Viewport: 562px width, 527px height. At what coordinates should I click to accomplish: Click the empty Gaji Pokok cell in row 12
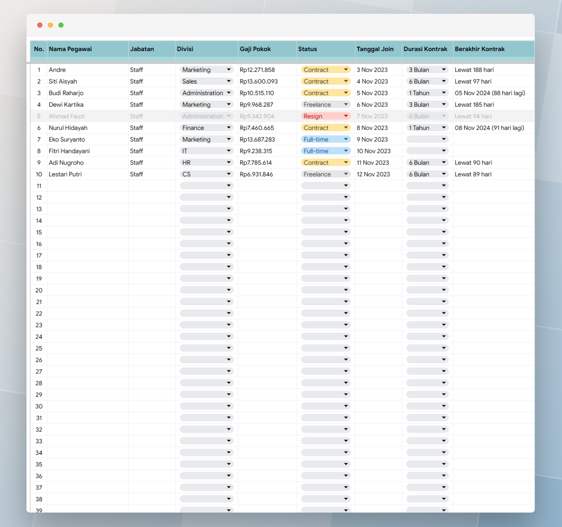point(267,197)
